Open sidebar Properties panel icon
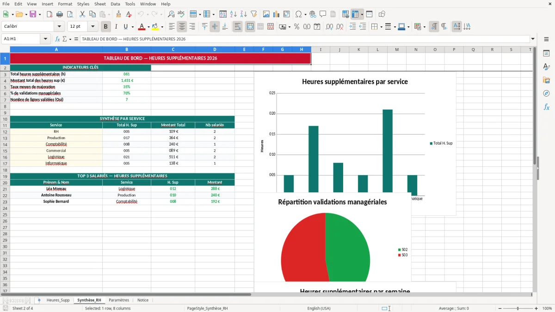 [546, 54]
